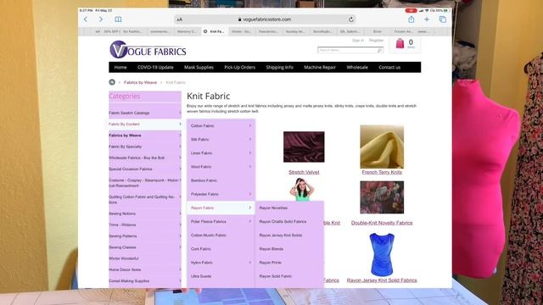Expand the Wool Fabric submenu chevron

pos(250,166)
